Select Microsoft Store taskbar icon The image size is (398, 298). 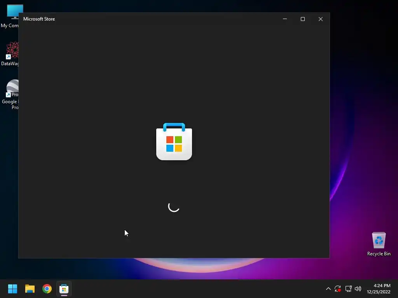[64, 289]
